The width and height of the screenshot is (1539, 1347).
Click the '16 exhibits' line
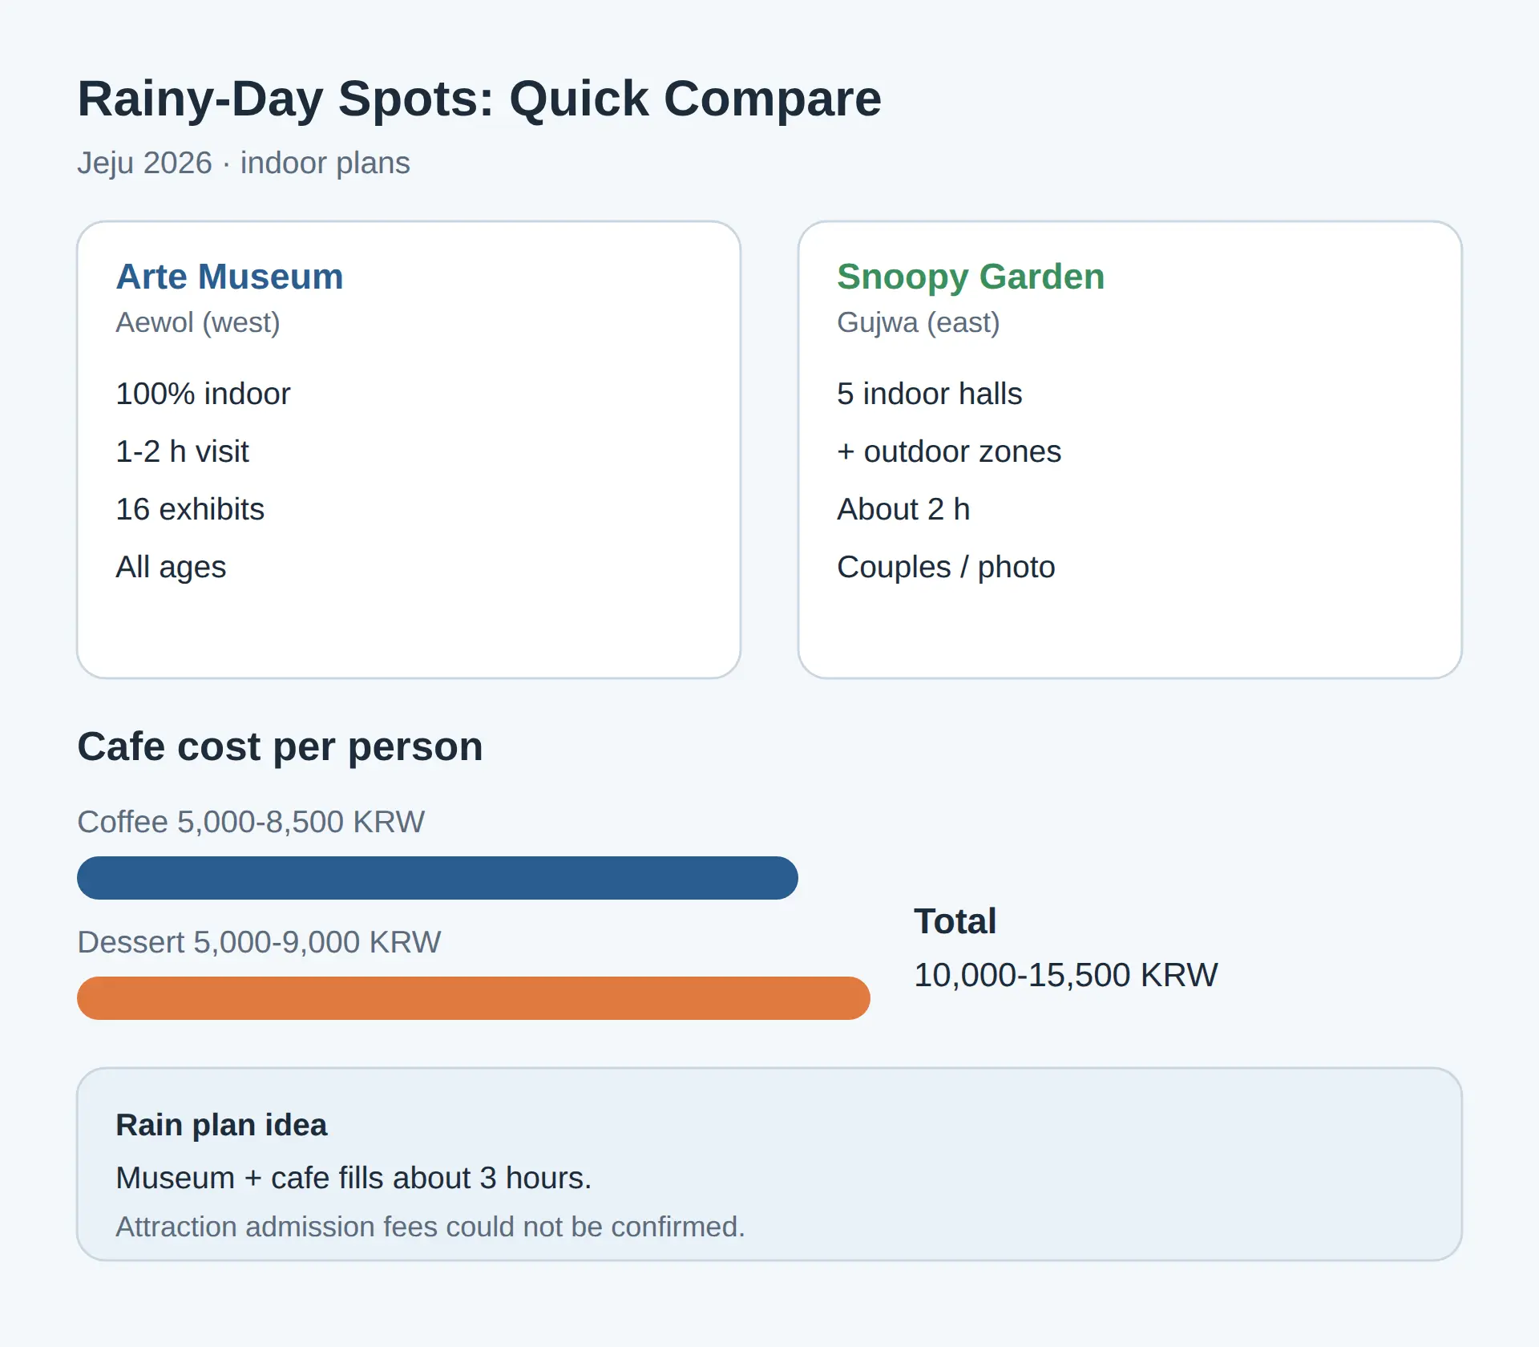click(x=190, y=509)
